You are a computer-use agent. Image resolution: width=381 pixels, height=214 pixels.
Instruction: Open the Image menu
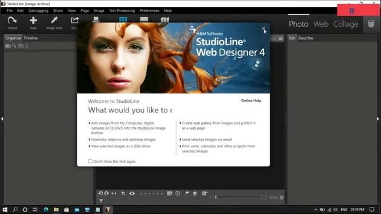tap(99, 11)
